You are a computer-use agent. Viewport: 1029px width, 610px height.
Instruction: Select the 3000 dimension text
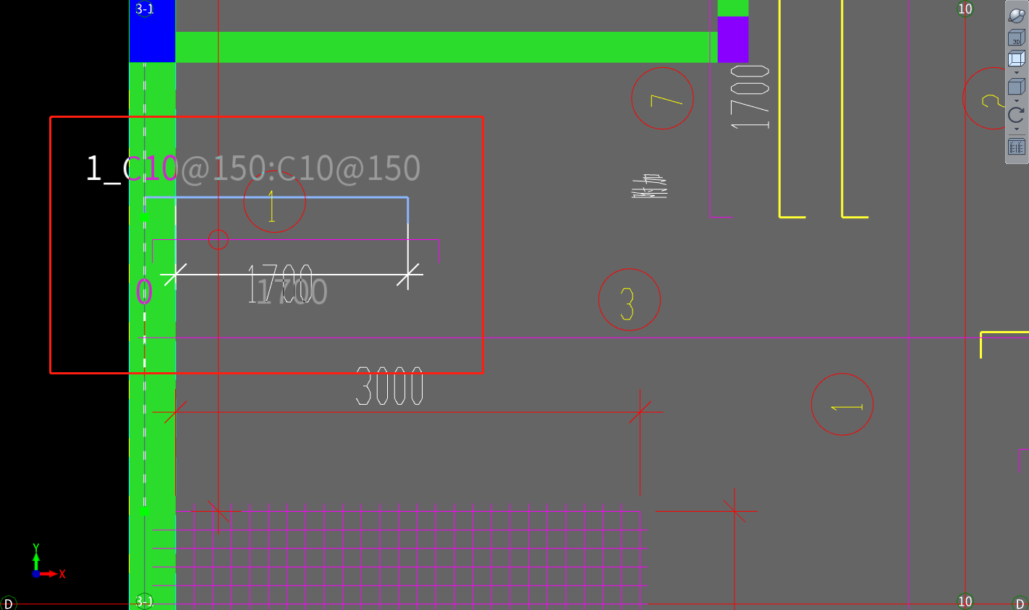point(389,386)
